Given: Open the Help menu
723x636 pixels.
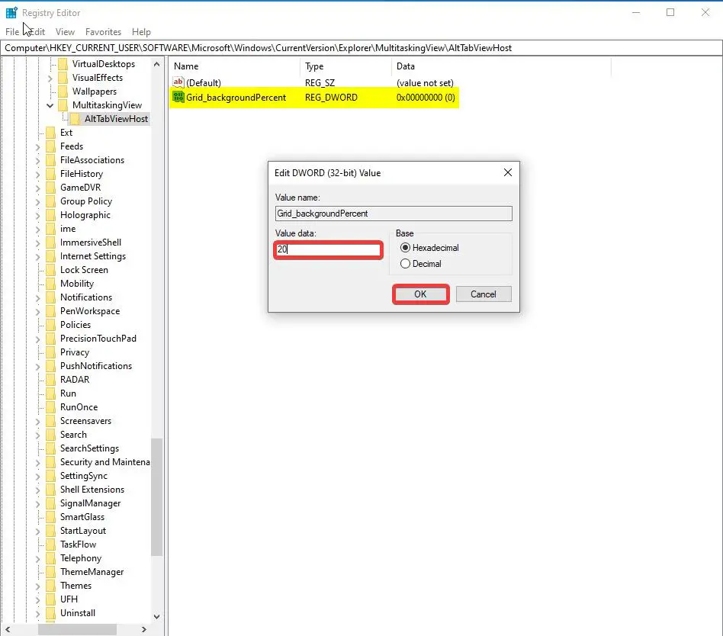Looking at the screenshot, I should point(141,32).
